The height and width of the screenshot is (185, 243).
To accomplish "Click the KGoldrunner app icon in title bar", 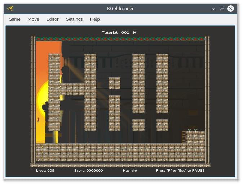I will 10,9.
